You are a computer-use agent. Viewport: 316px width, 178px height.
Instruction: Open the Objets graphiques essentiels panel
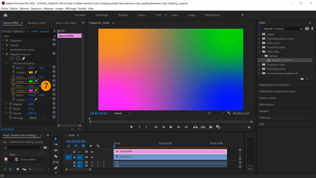(274, 85)
